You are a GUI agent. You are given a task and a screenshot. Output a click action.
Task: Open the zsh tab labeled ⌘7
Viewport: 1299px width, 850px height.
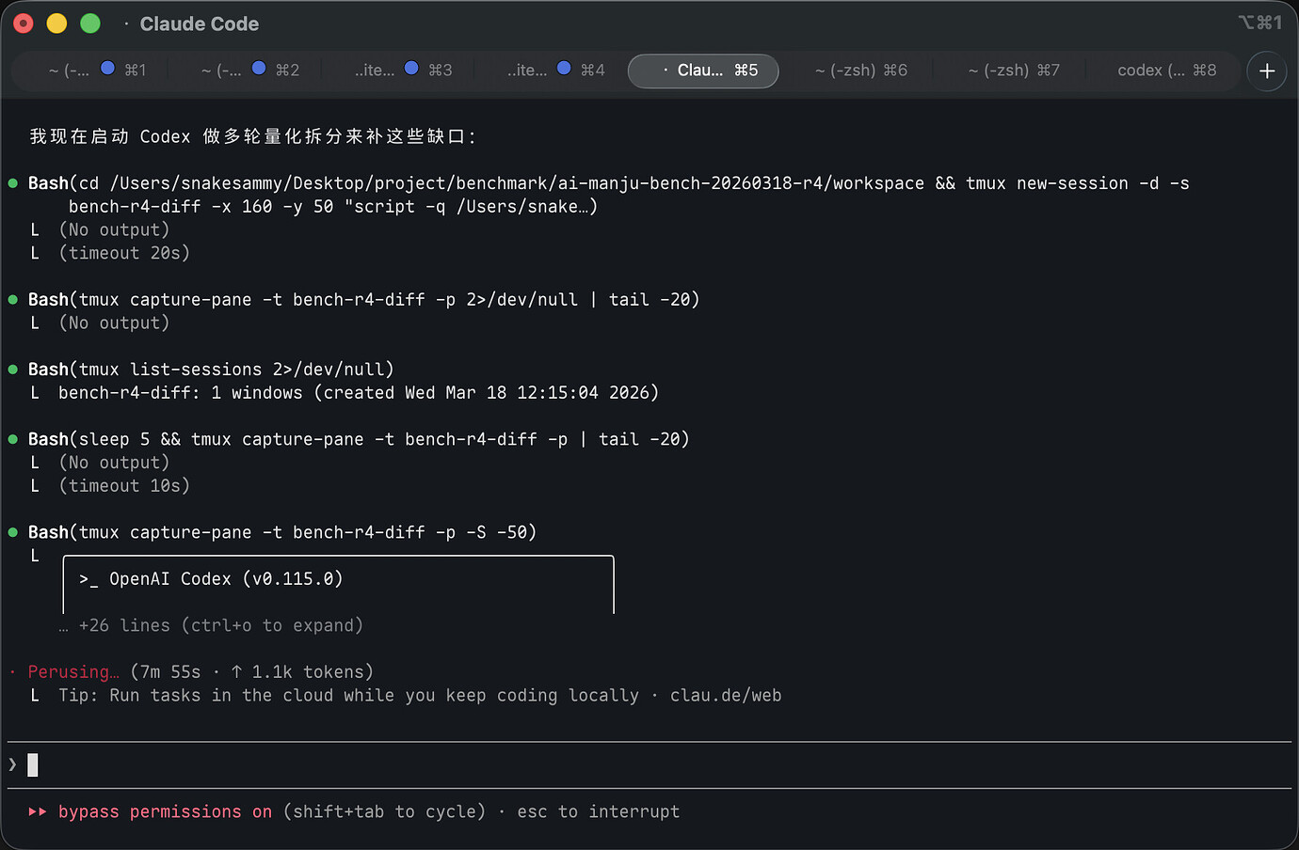click(1014, 71)
